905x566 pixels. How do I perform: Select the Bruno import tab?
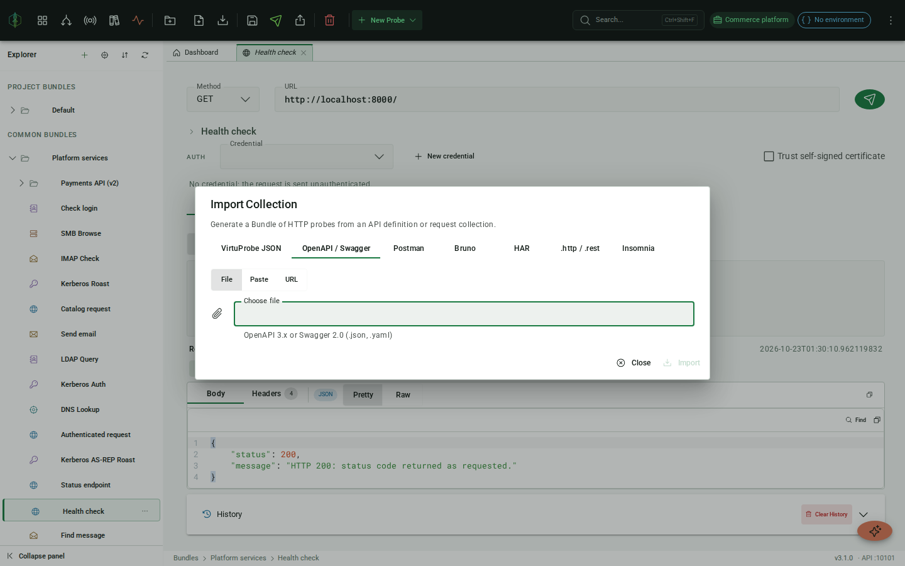tap(465, 248)
